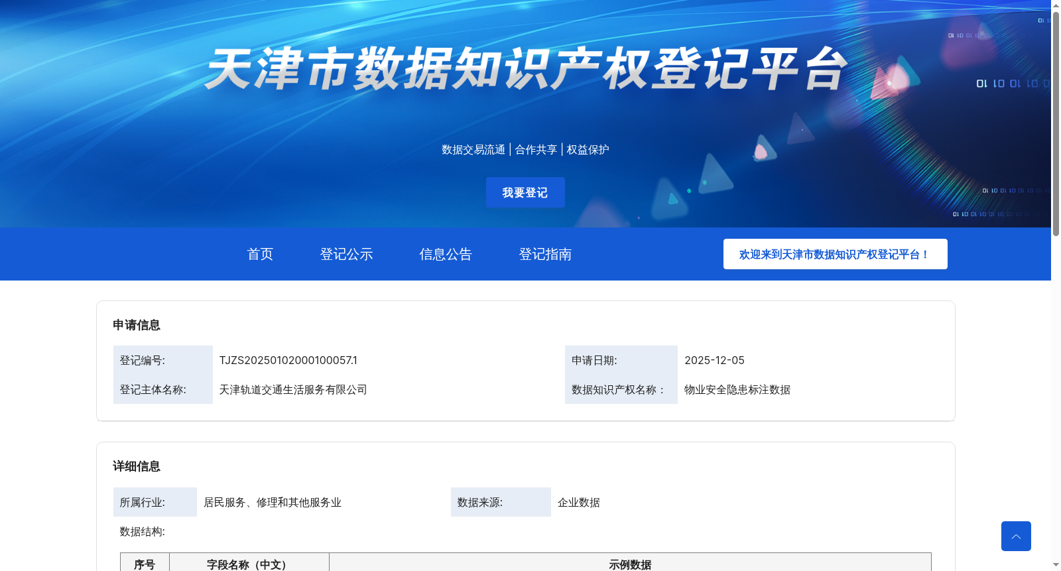The image size is (1061, 571).
Task: Go to 登记公示 page
Action: [346, 254]
